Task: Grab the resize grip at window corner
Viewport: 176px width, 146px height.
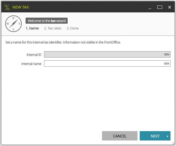Action: 174,143
